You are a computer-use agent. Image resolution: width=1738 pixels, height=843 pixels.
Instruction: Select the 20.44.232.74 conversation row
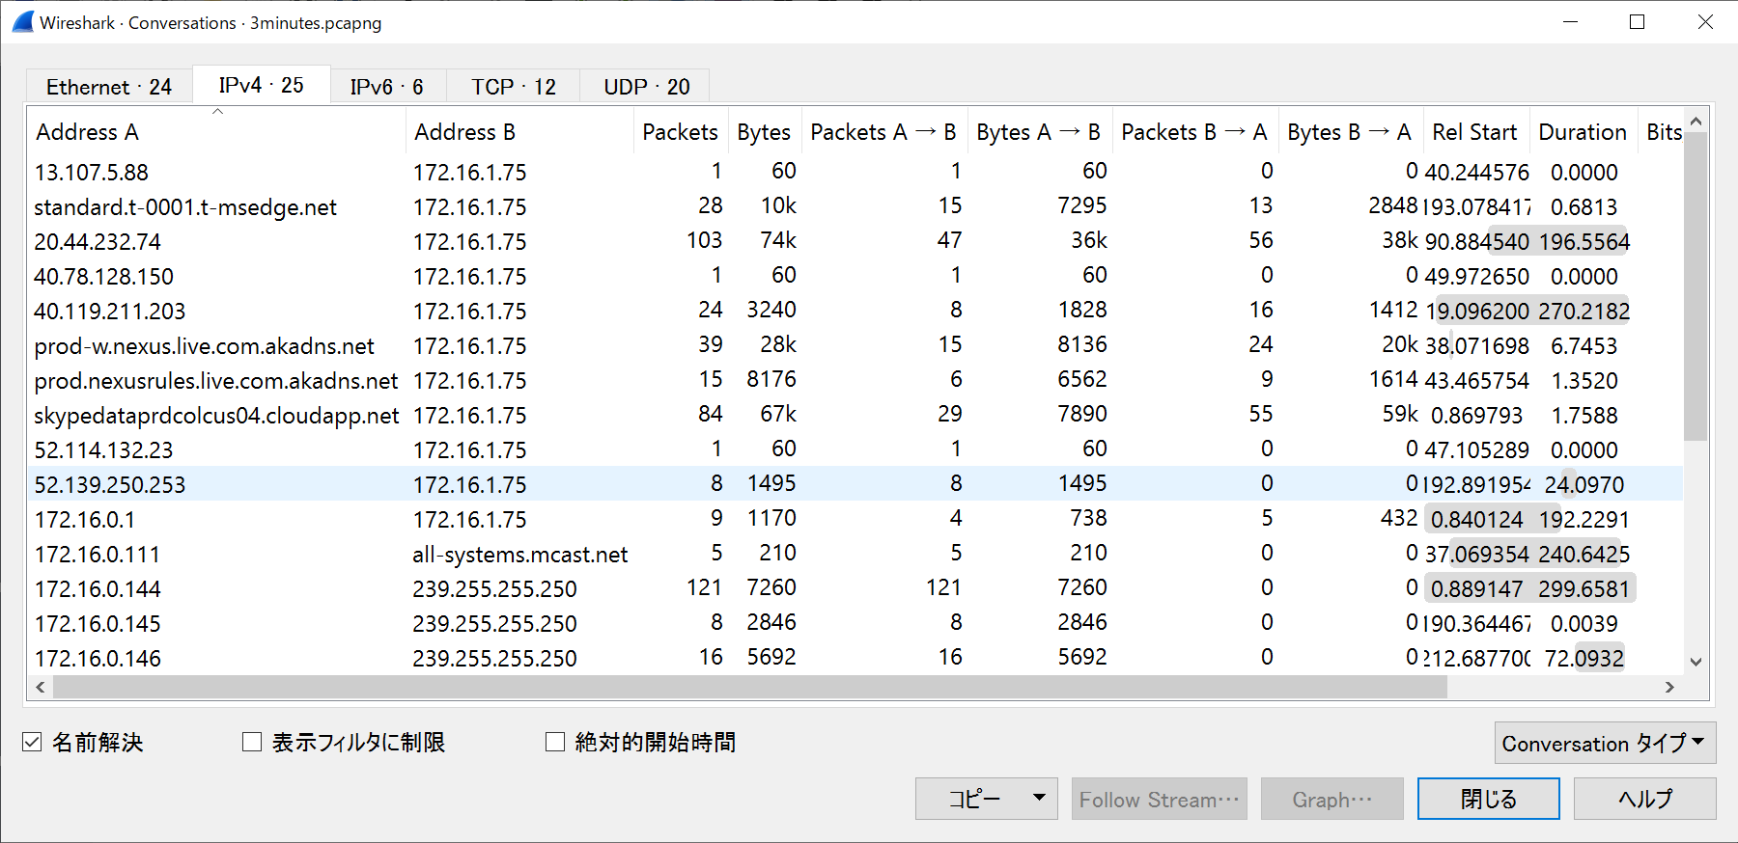tap(855, 241)
